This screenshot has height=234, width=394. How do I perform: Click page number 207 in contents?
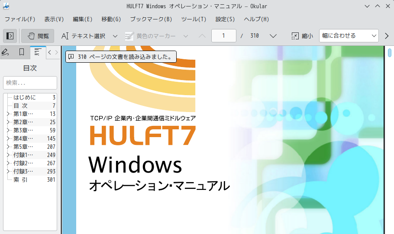pos(51,147)
